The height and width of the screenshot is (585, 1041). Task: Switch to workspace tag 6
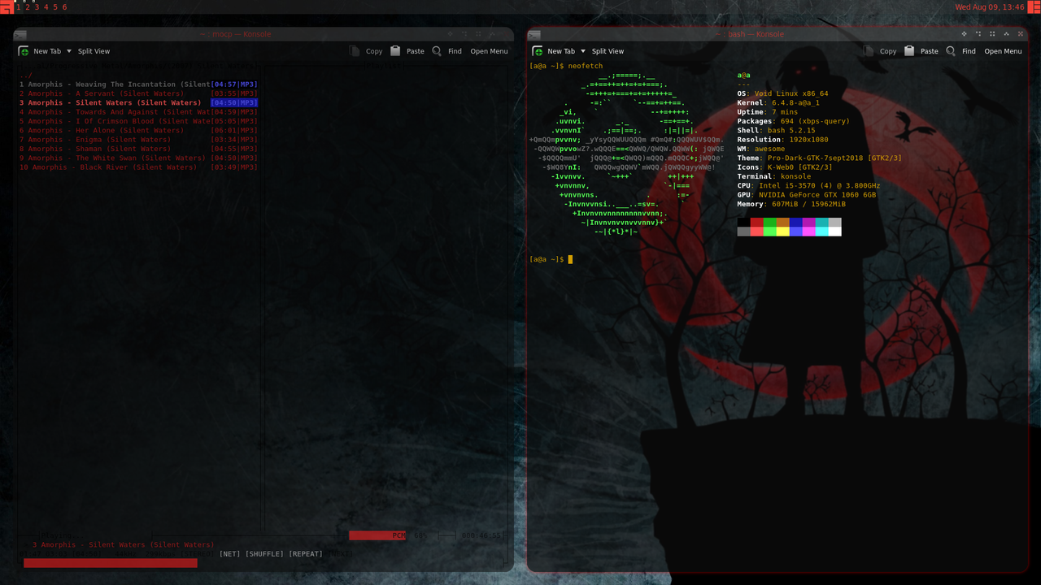coord(64,6)
